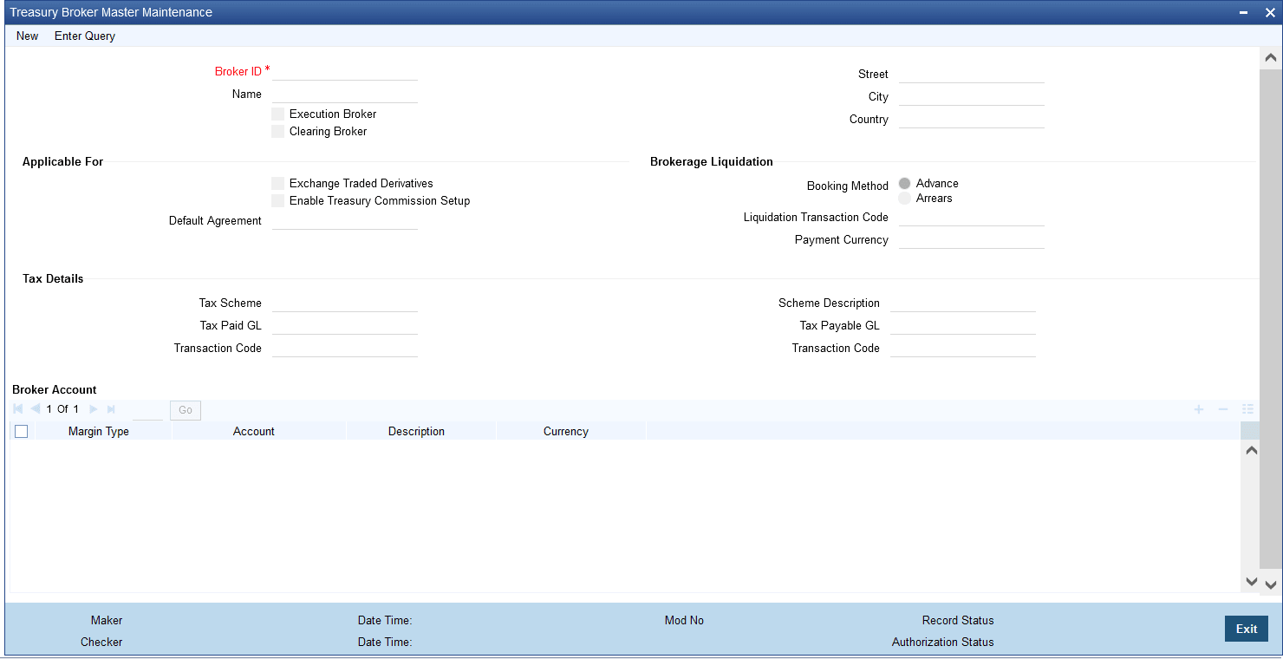Open single record view for Broker Account
Image resolution: width=1283 pixels, height=659 pixels.
[x=1248, y=409]
